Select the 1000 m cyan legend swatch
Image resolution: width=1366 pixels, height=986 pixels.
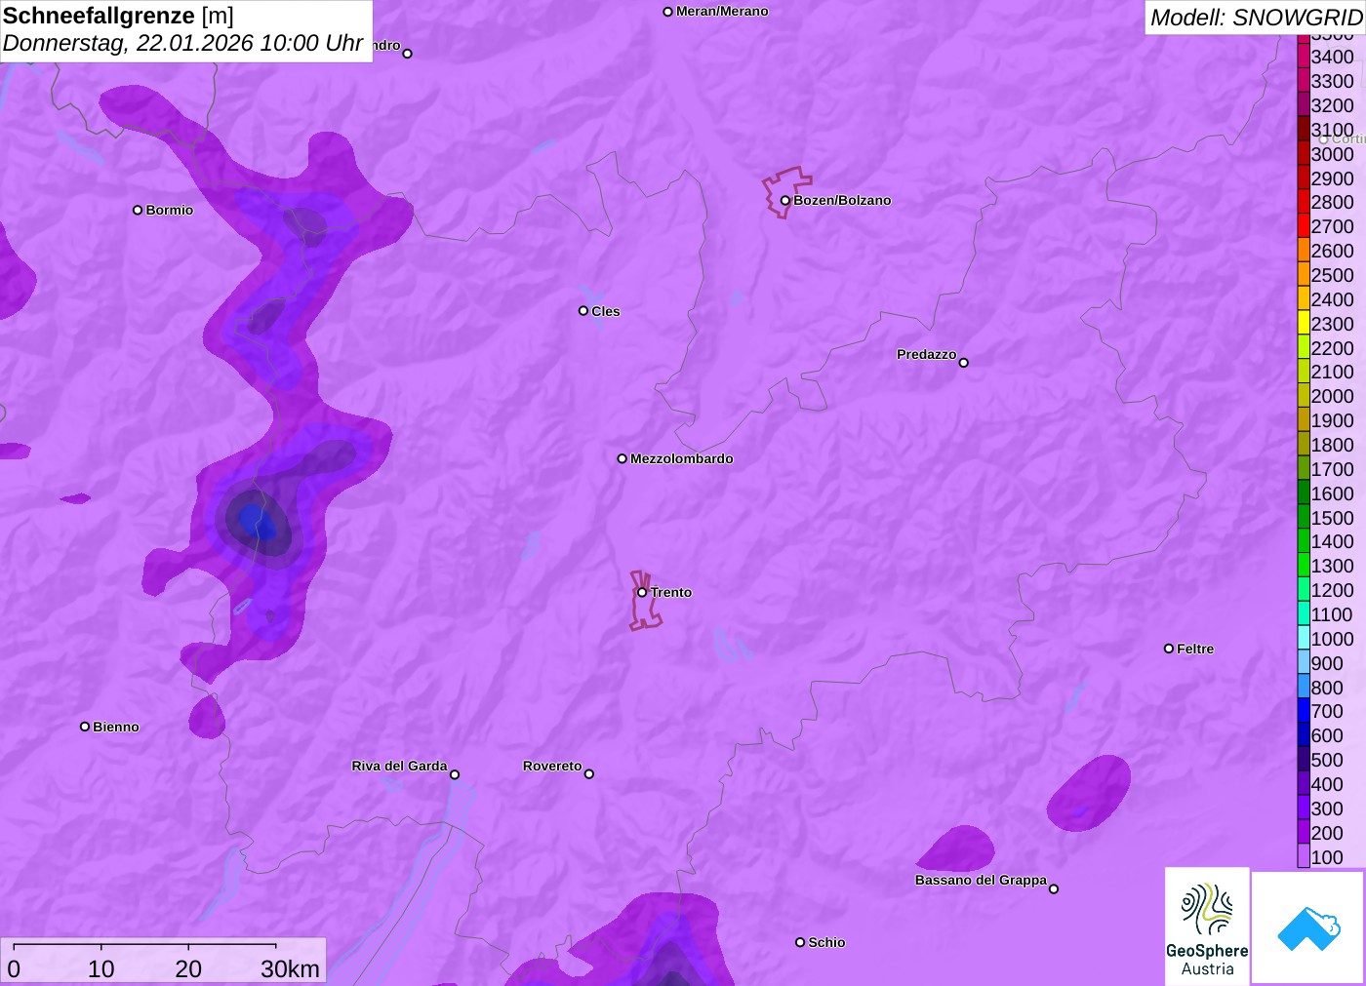(1304, 638)
